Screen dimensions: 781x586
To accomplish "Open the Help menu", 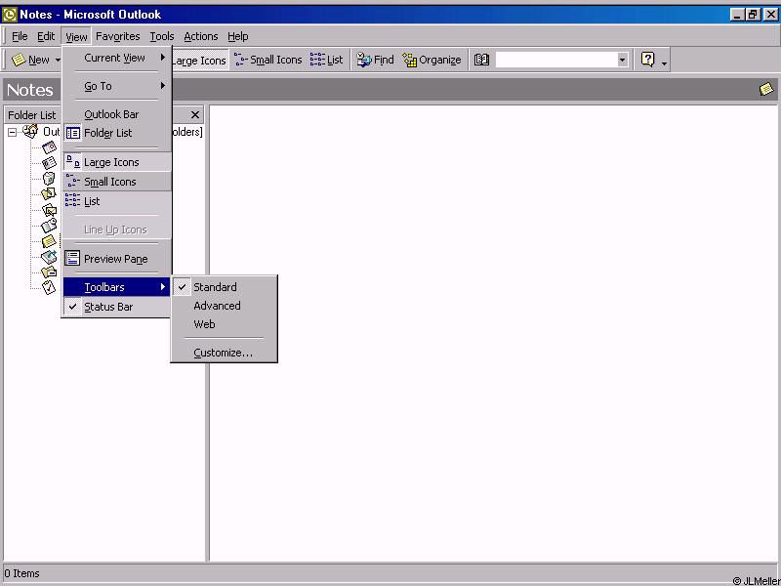I will [237, 36].
